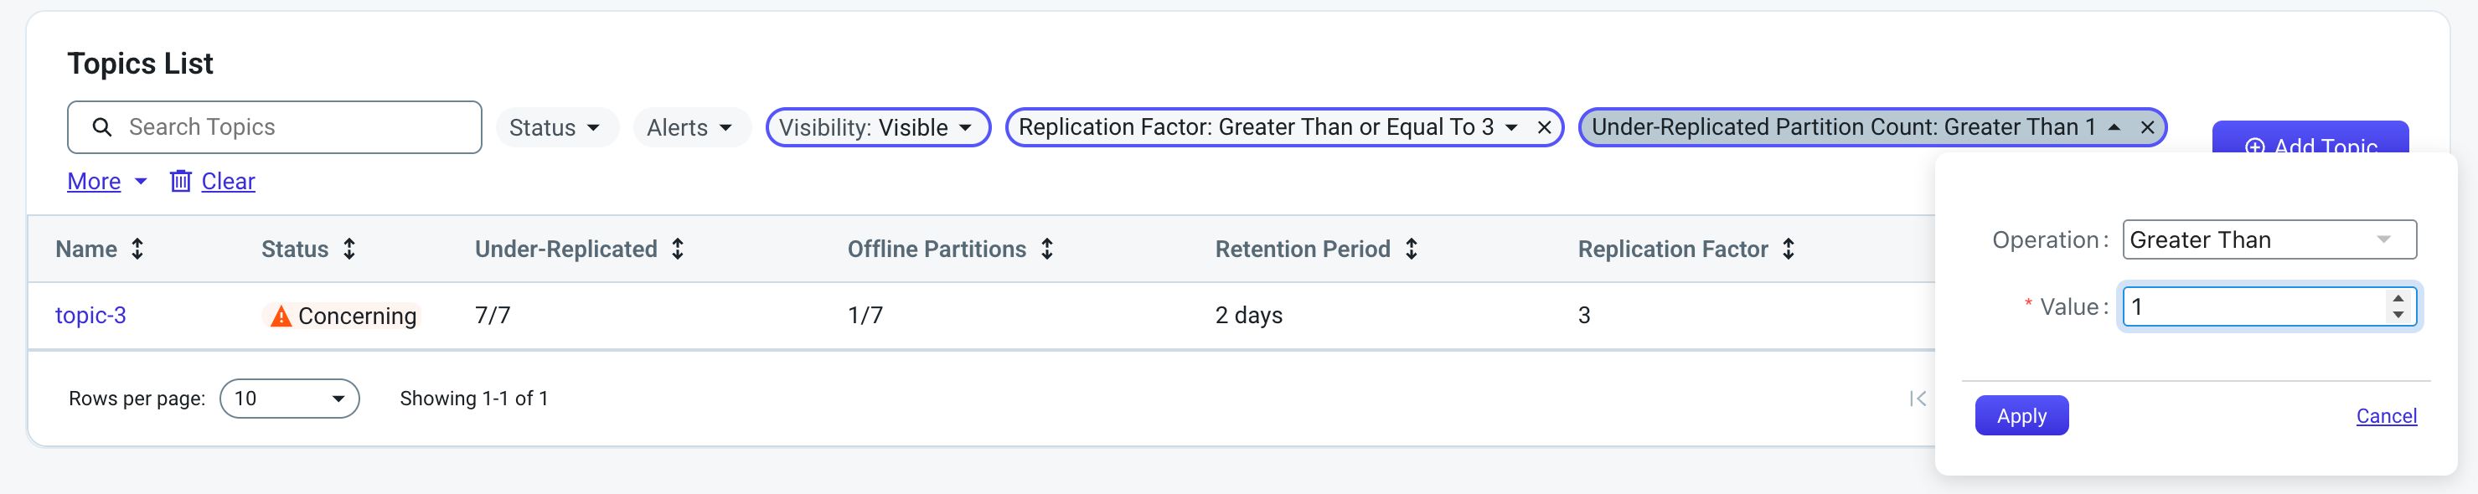Open the topic-3 link
The width and height of the screenshot is (2478, 494).
click(90, 315)
